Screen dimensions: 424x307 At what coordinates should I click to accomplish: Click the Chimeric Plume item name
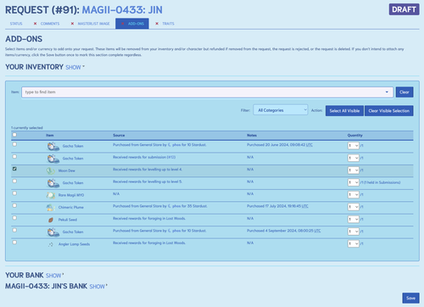[x=71, y=208]
